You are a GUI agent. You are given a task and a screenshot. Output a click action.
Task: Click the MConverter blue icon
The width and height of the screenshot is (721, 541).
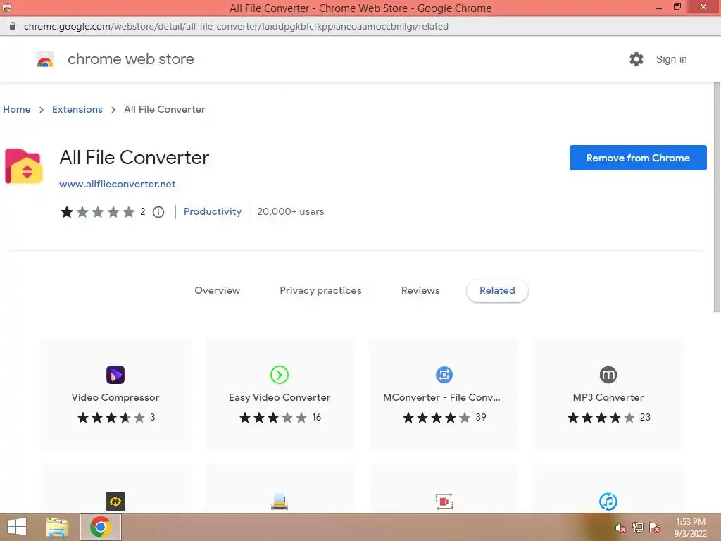click(444, 375)
